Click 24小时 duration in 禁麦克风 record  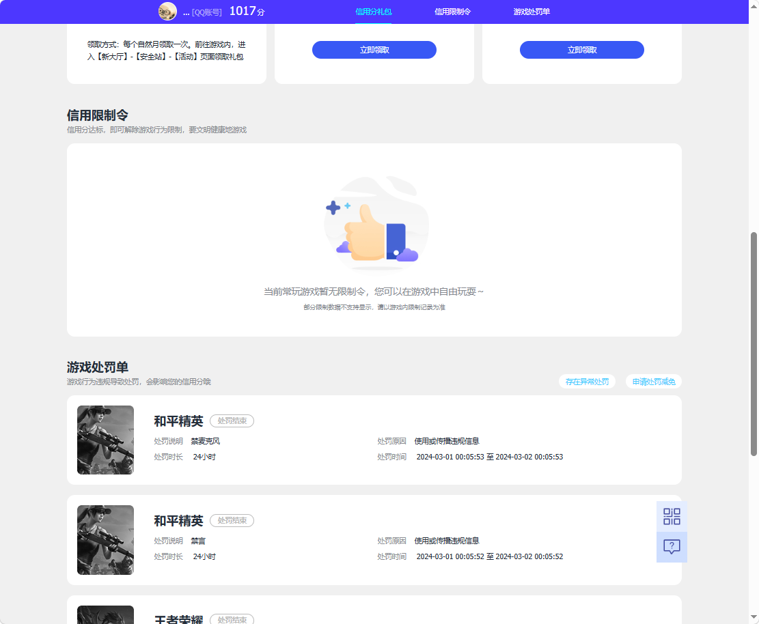pos(204,457)
